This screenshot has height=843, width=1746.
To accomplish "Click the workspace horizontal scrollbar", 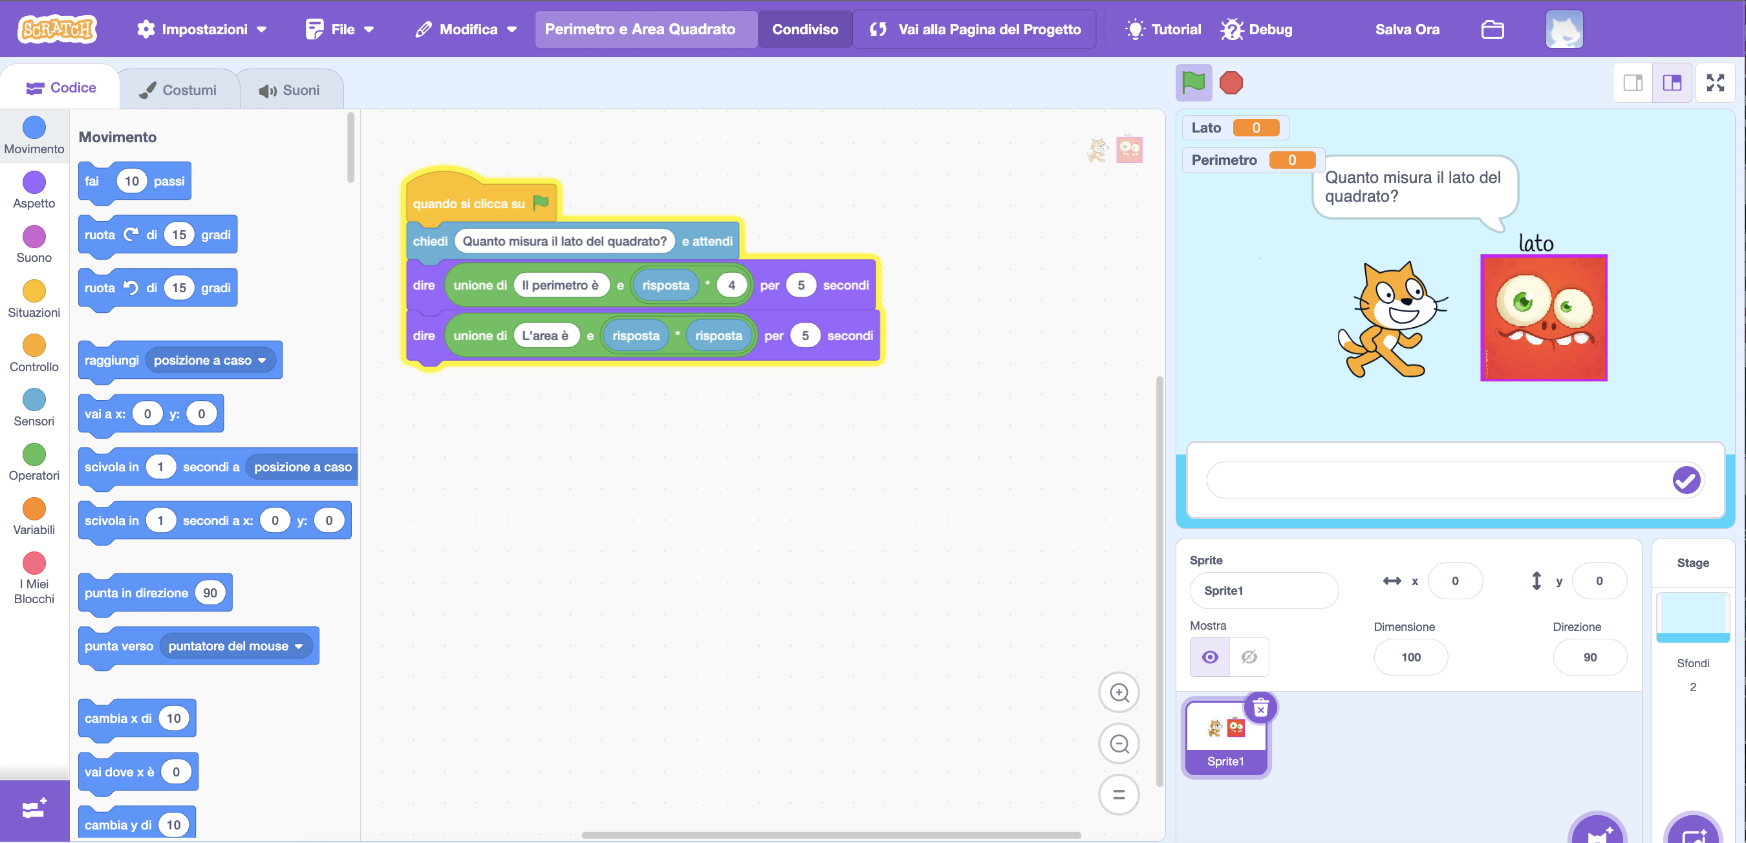I will (830, 835).
